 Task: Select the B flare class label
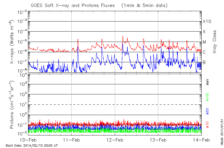(204, 62)
